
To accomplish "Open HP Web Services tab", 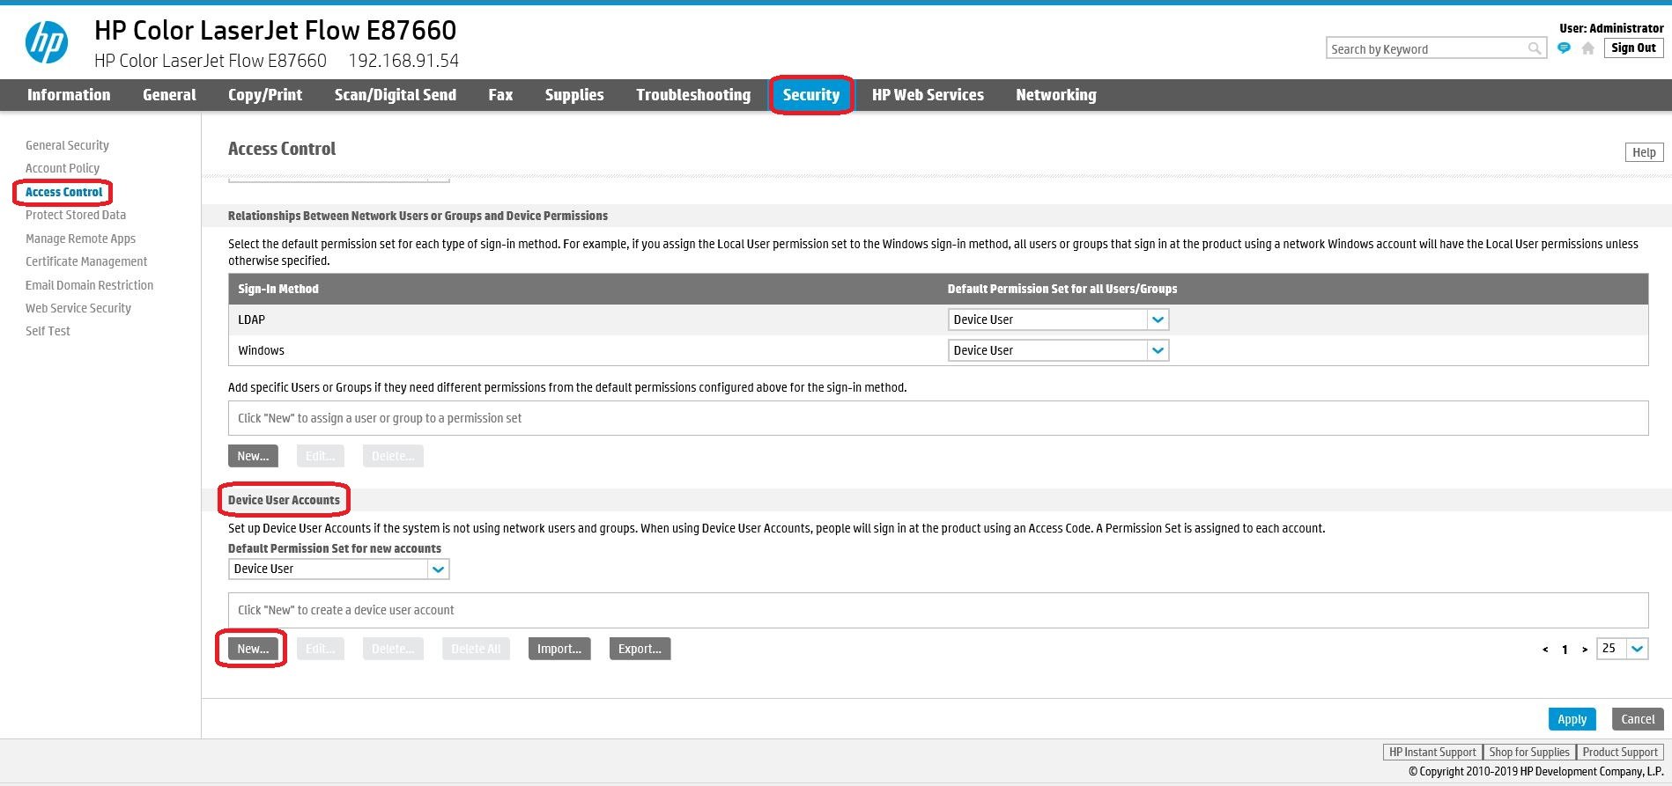I will click(928, 95).
